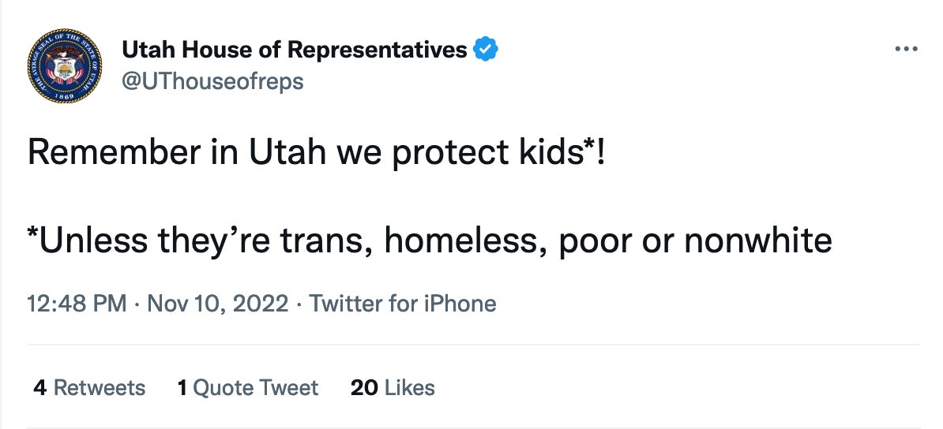Click the 12:48 PM timestamp
This screenshot has width=943, height=429.
pyautogui.click(x=77, y=304)
